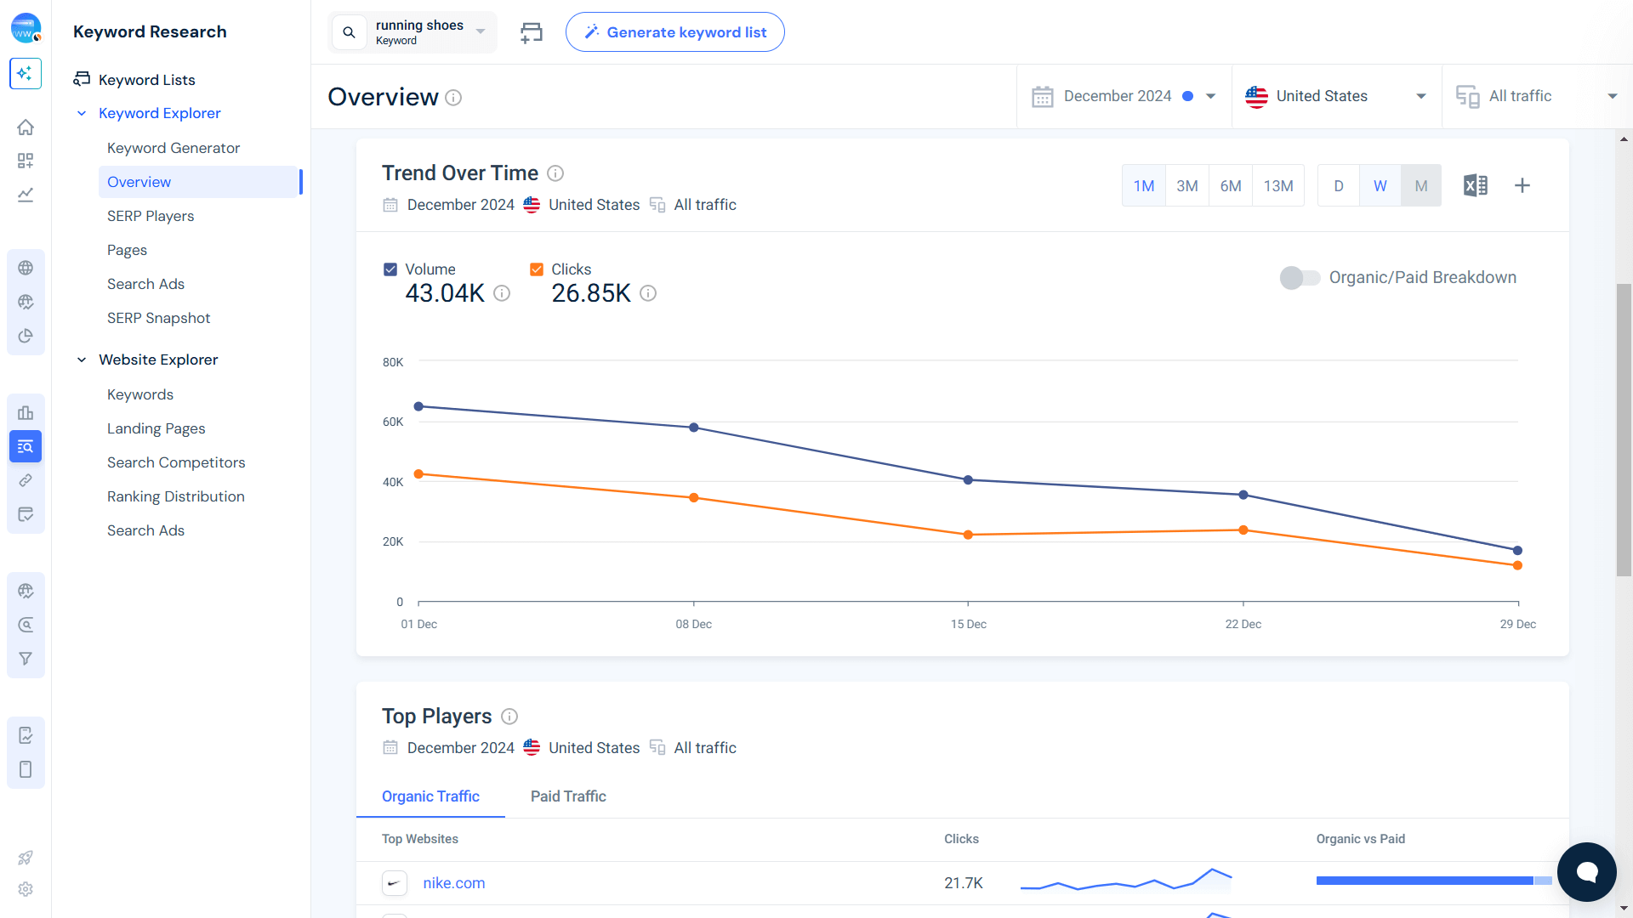Image resolution: width=1633 pixels, height=918 pixels.
Task: Toggle the Clicks checkbox off
Action: [x=536, y=269]
